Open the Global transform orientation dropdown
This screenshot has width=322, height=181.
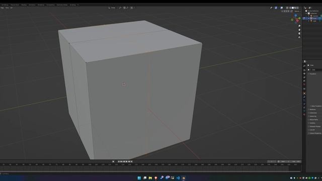click(113, 8)
